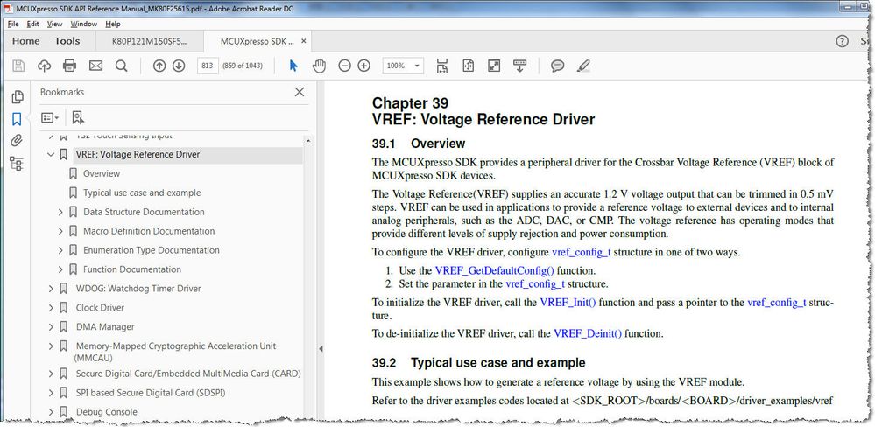Expand Function Documentation bookmark

tap(60, 269)
